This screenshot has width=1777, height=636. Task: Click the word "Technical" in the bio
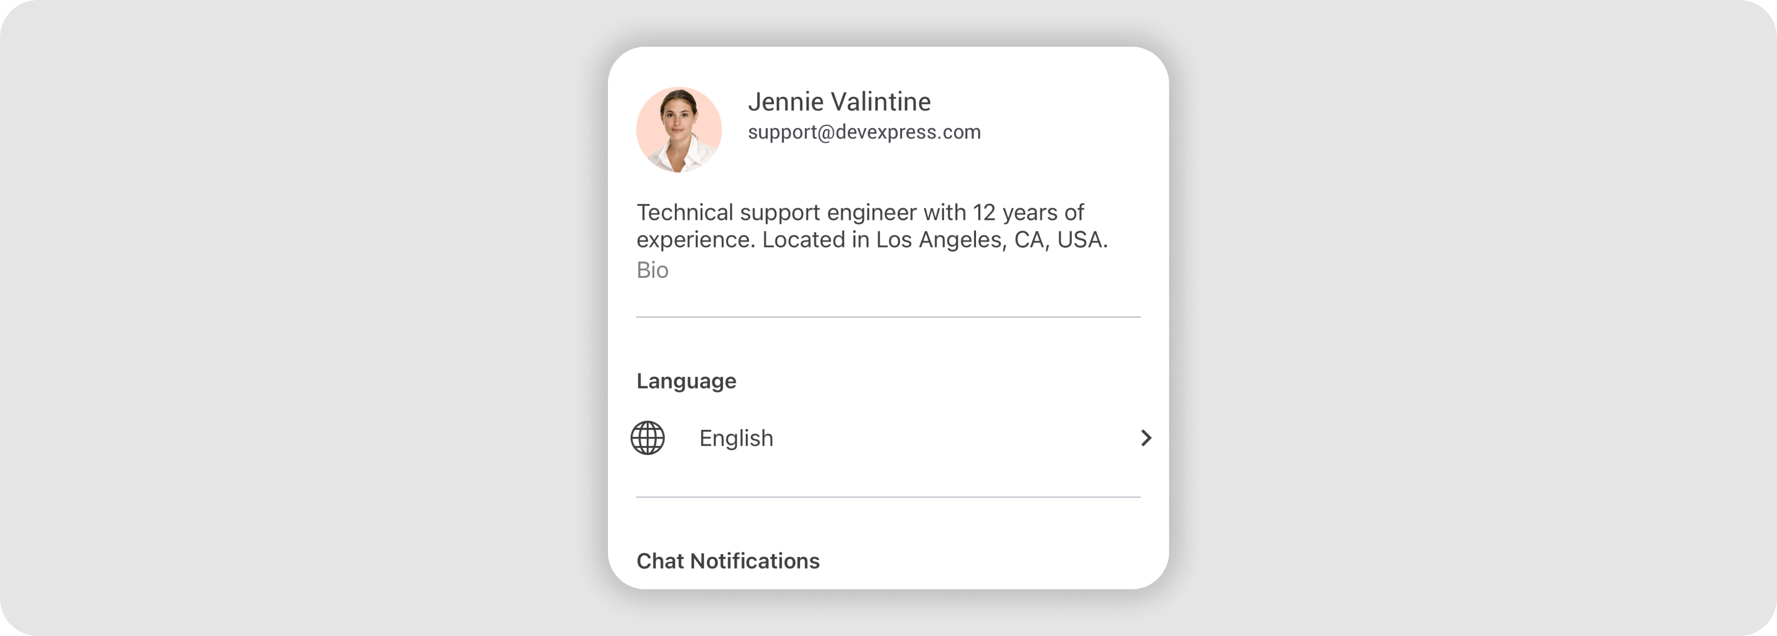tap(684, 212)
